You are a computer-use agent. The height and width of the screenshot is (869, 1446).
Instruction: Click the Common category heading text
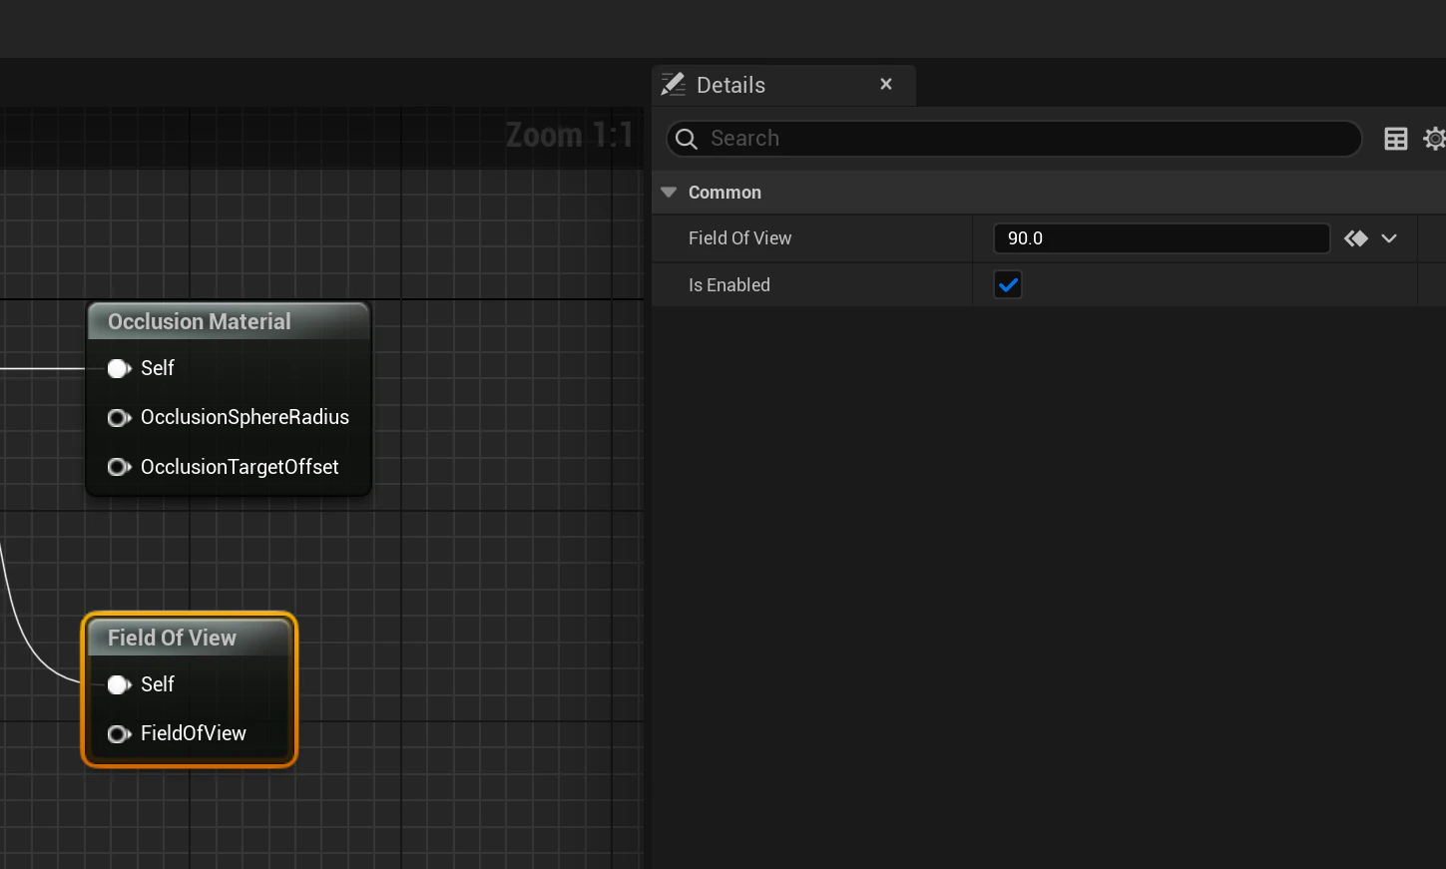(x=724, y=193)
